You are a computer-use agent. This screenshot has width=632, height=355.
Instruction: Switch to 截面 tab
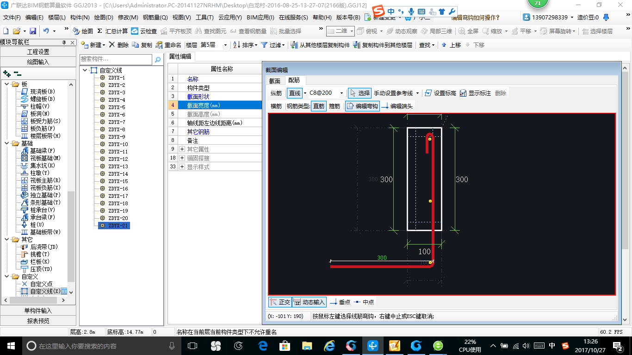coord(275,80)
